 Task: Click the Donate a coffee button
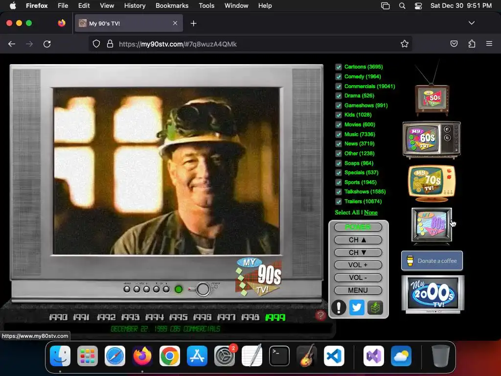[x=432, y=260]
